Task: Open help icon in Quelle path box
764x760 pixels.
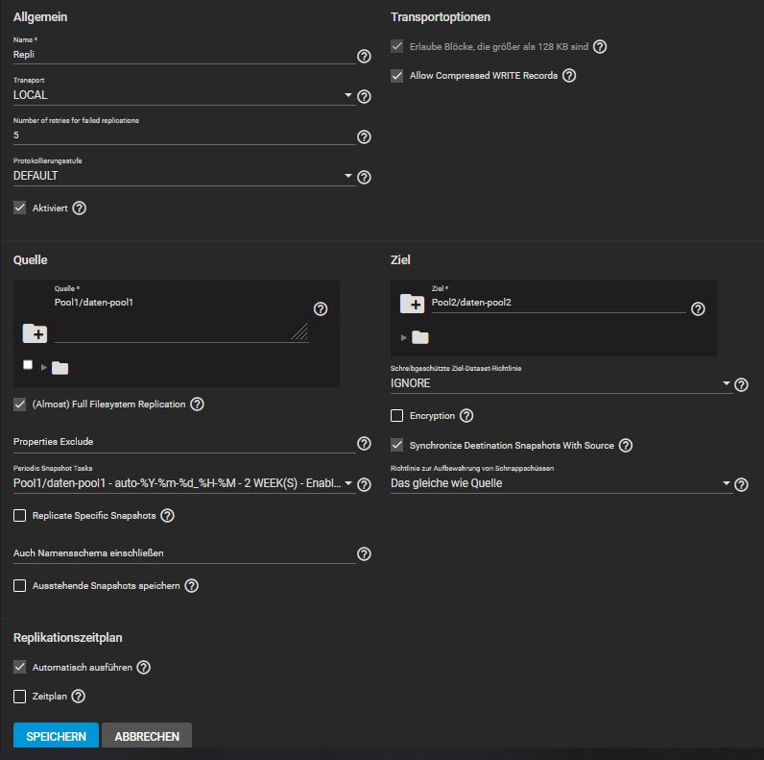Action: coord(321,308)
